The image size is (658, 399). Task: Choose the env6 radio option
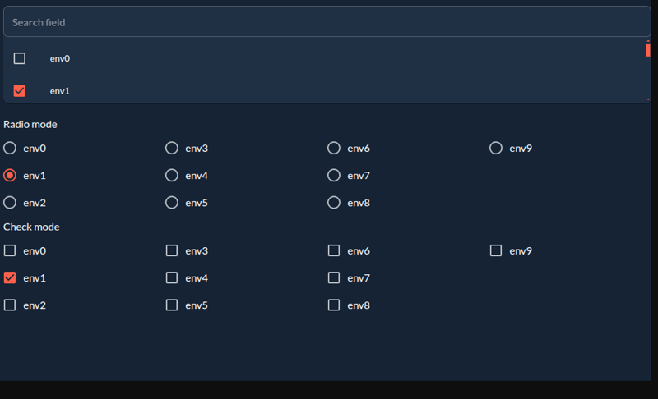[334, 149]
